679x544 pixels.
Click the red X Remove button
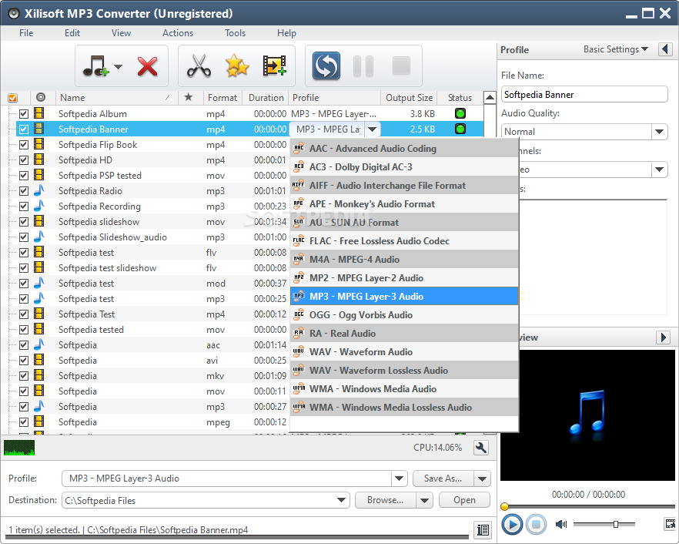pyautogui.click(x=147, y=66)
